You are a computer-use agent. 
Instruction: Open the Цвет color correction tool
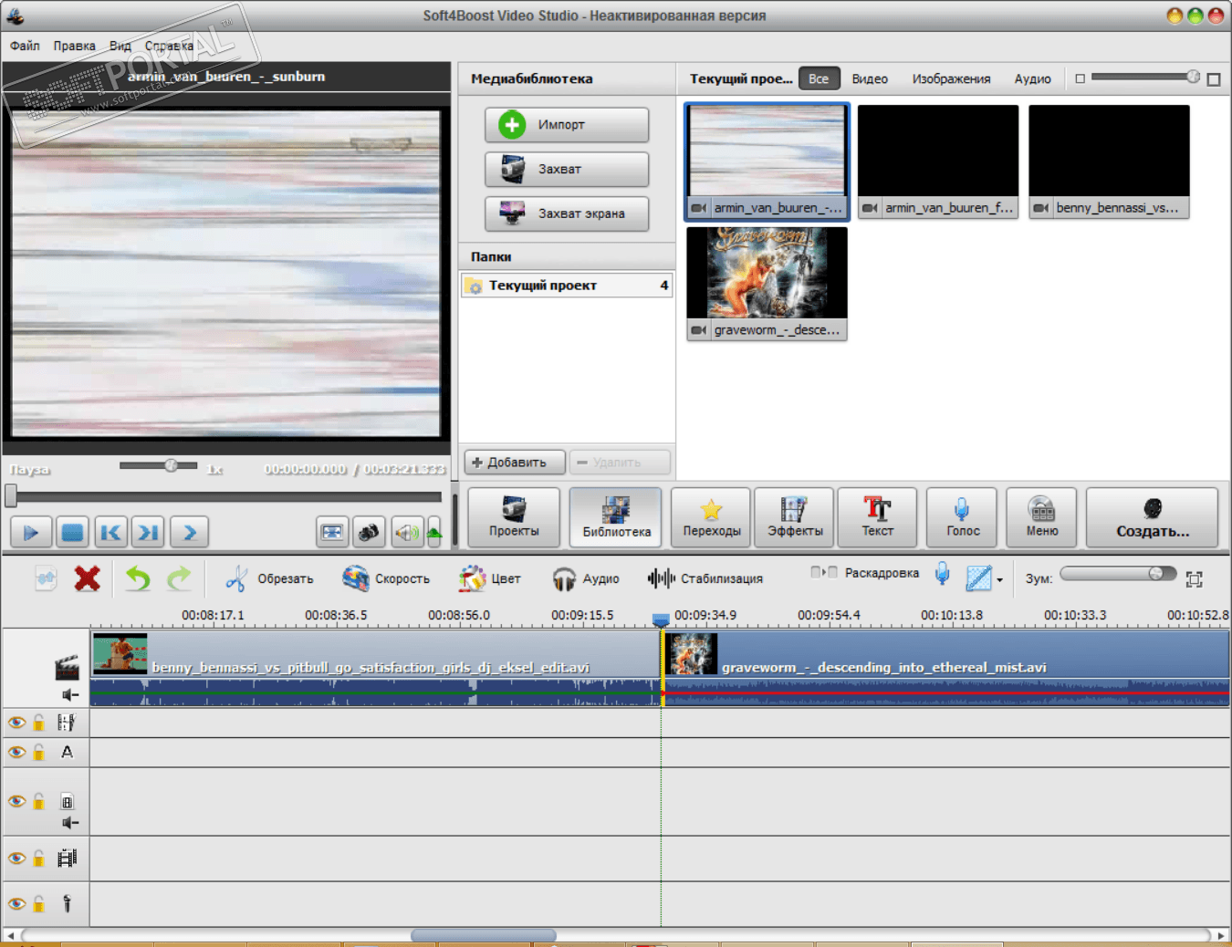click(x=490, y=578)
